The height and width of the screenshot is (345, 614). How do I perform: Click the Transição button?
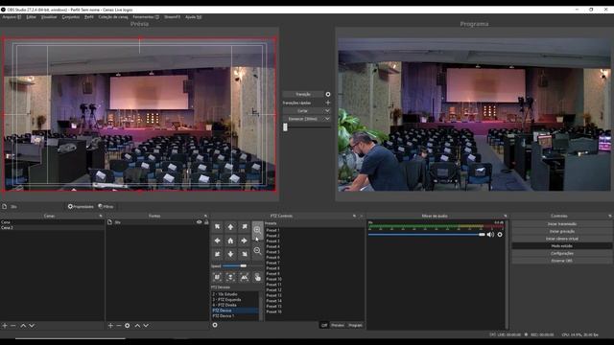(x=303, y=94)
